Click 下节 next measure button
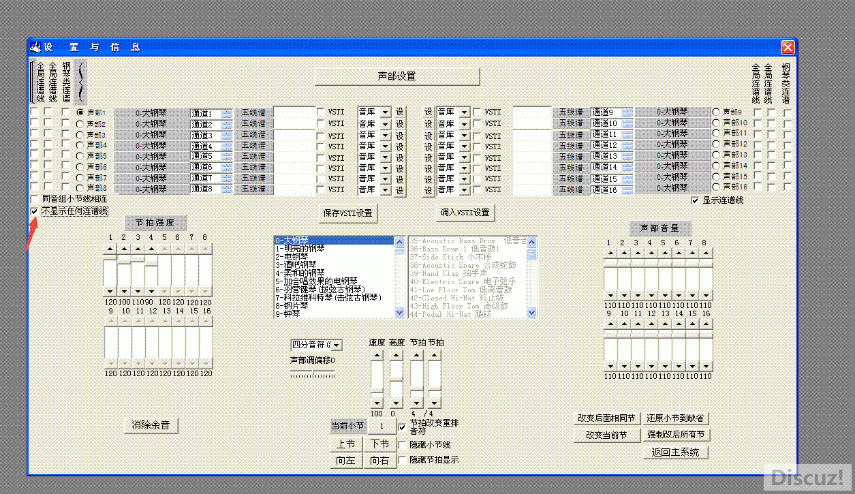 click(x=380, y=444)
